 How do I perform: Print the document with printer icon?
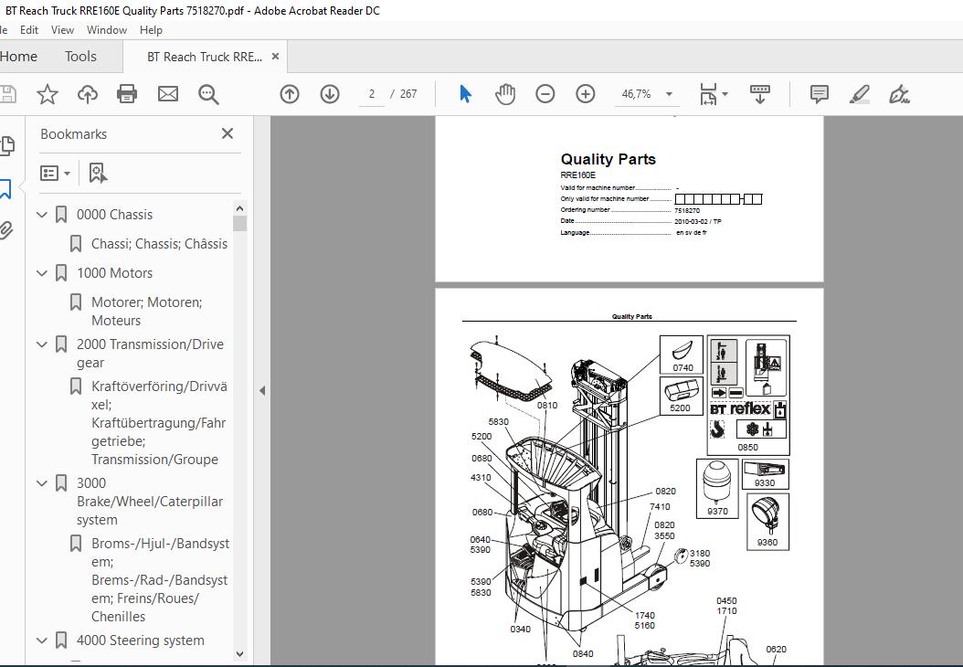[127, 94]
